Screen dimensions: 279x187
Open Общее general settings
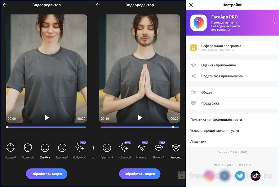232,92
